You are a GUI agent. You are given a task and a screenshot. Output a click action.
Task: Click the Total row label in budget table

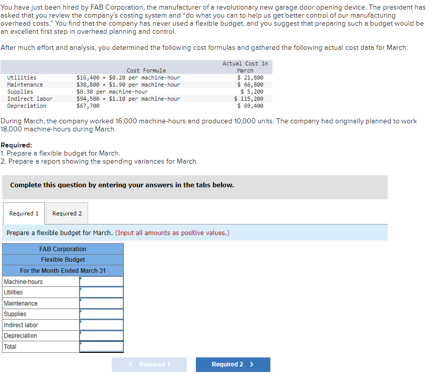[x=10, y=346]
